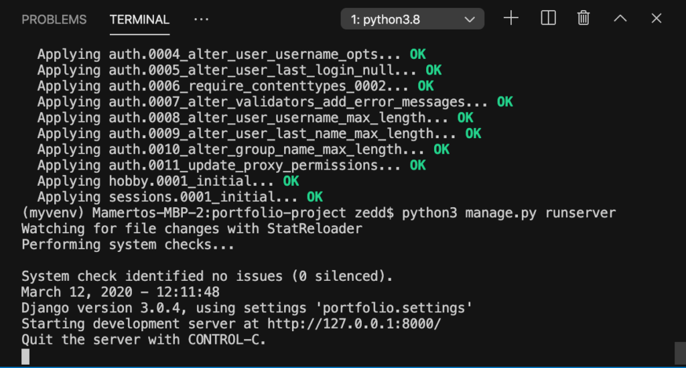686x368 pixels.
Task: Maximize panel with the up chevron
Action: 620,18
